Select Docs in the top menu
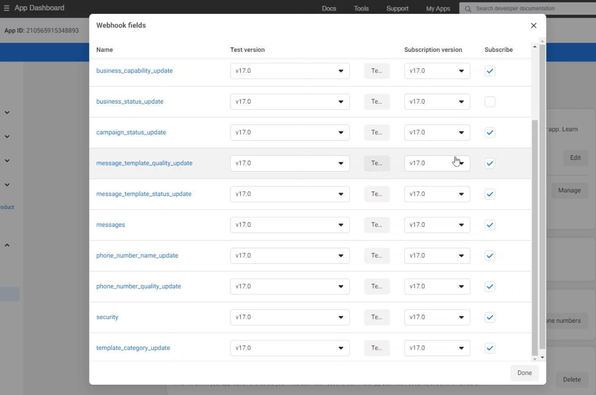This screenshot has height=395, width=596. [329, 8]
